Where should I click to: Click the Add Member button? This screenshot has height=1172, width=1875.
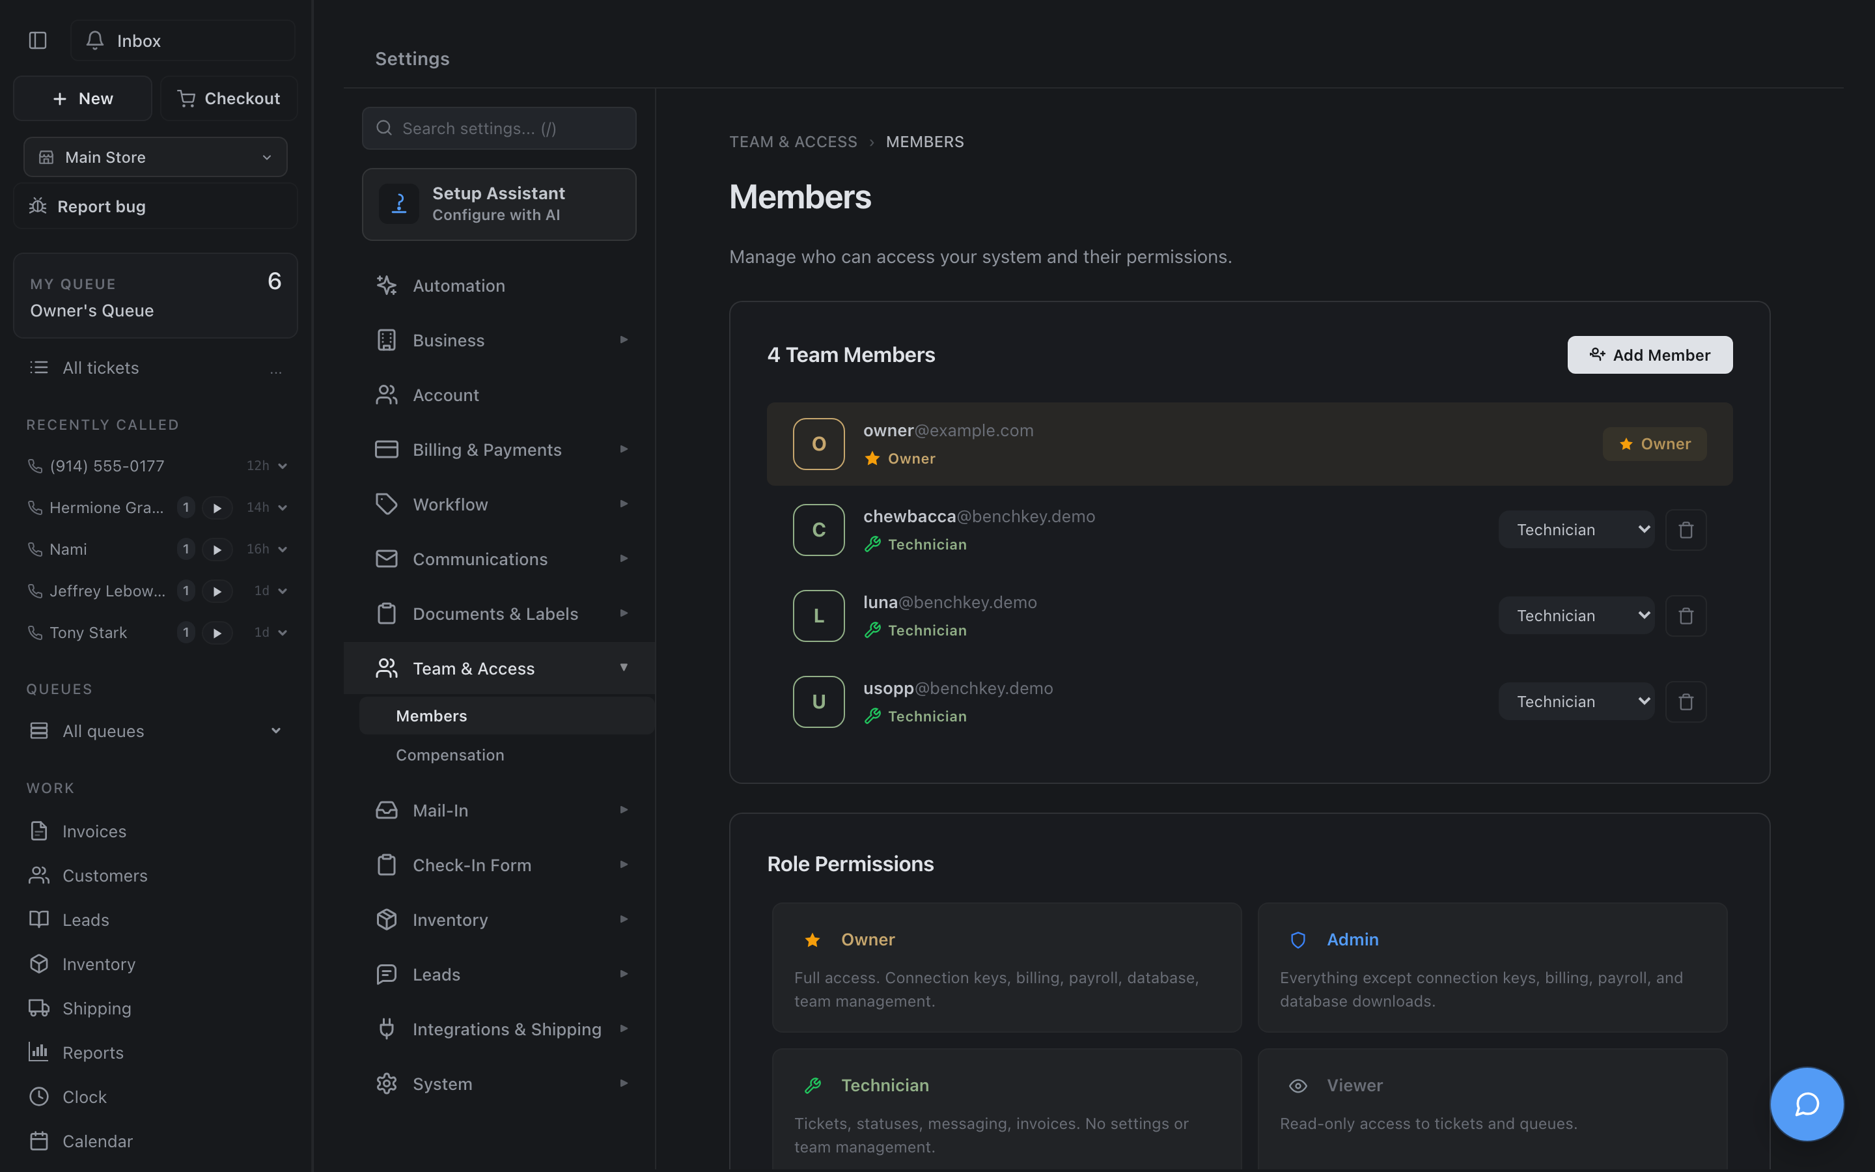[1650, 355]
